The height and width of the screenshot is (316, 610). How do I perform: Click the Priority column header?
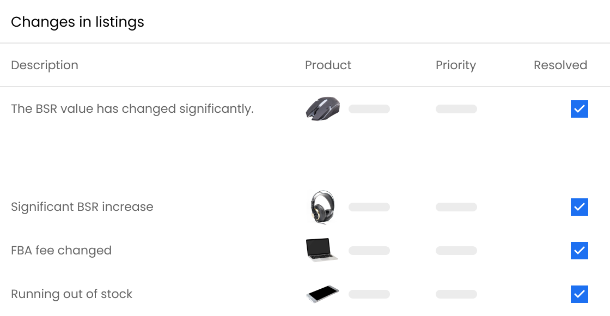pos(455,65)
